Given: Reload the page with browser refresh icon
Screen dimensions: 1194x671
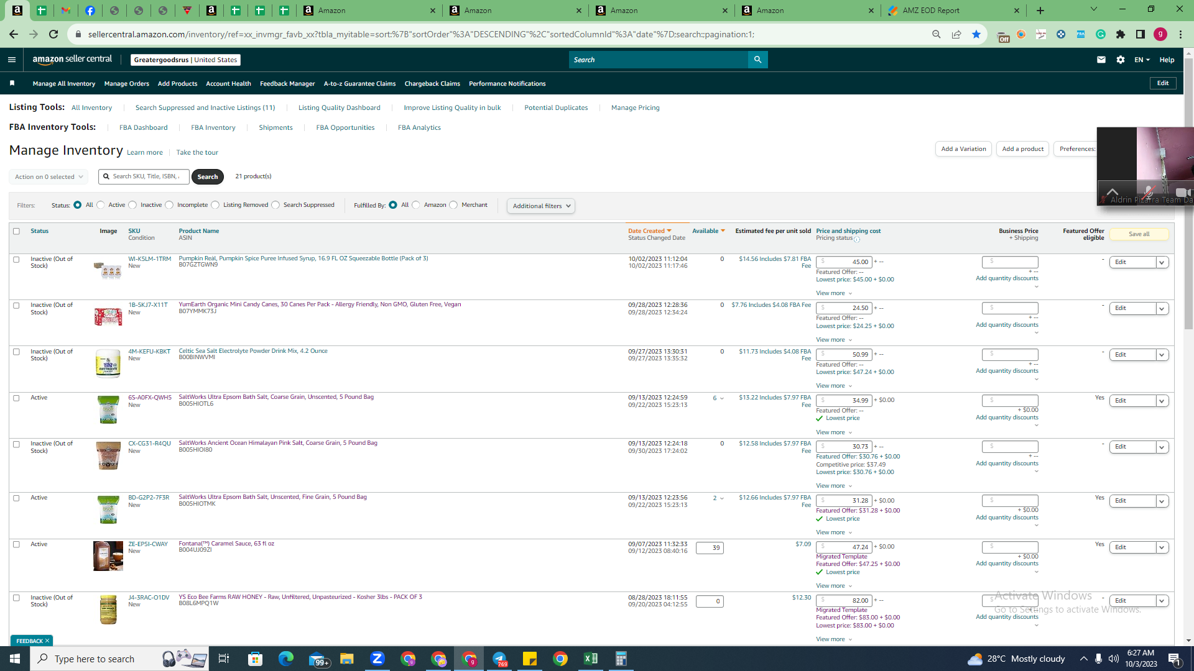Looking at the screenshot, I should coord(53,34).
